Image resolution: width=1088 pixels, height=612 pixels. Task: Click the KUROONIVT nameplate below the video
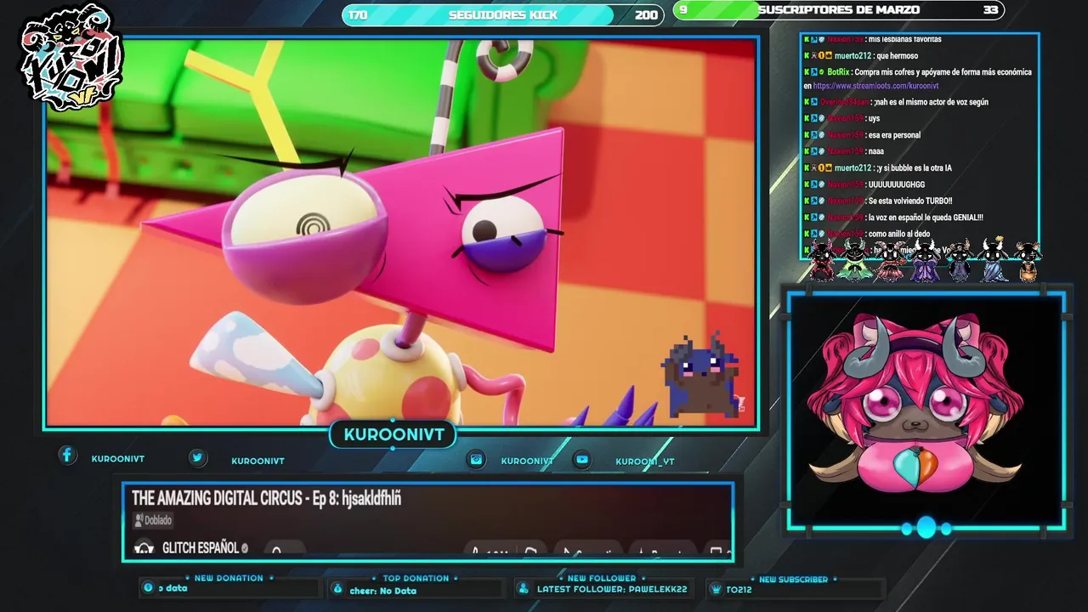point(394,435)
